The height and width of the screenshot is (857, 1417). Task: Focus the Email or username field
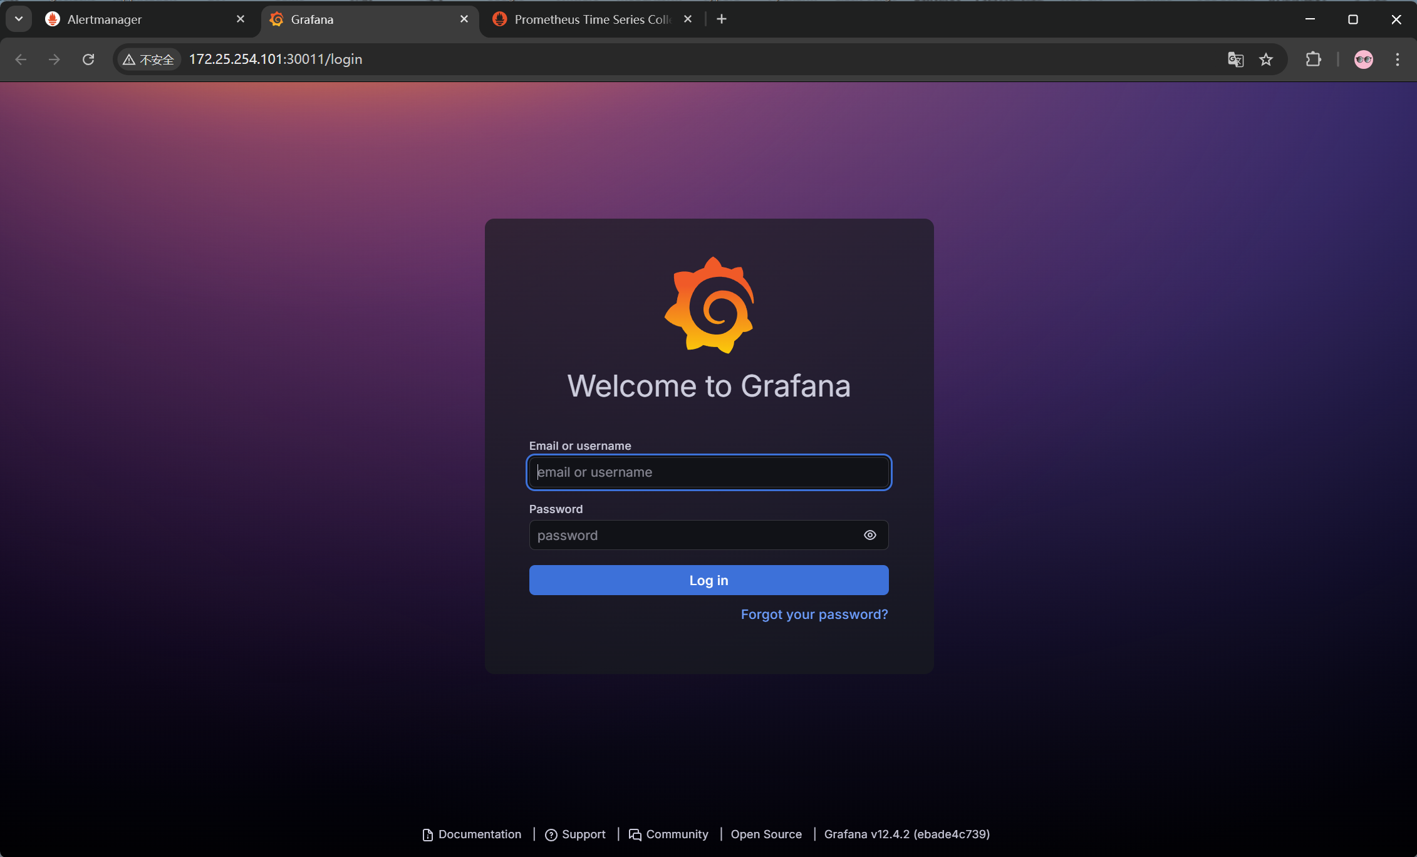708,472
